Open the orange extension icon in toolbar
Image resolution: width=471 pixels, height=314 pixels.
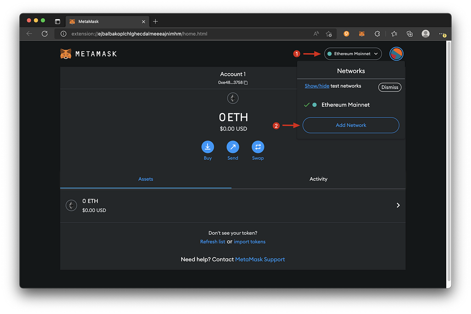point(346,34)
